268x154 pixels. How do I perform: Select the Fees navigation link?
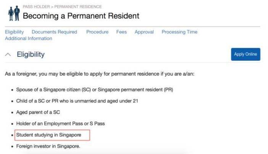121,32
